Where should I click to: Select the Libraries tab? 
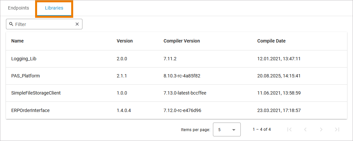(x=54, y=8)
